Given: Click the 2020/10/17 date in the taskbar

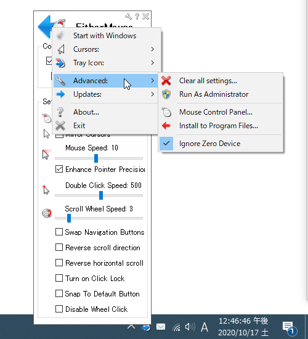Looking at the screenshot, I should (243, 332).
